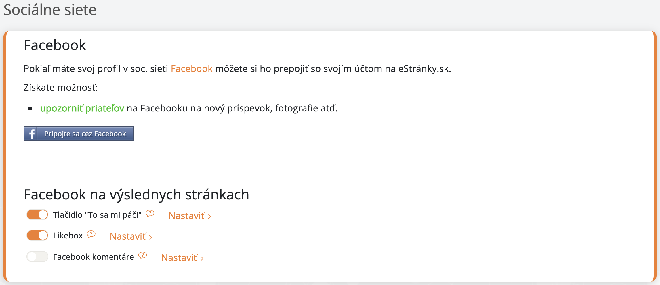Image resolution: width=660 pixels, height=285 pixels.
Task: Disable the Likebox toggle
Action: 37,235
